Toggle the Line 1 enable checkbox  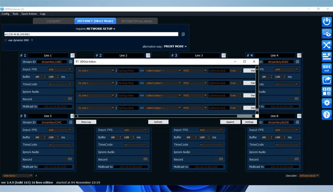pos(72,56)
